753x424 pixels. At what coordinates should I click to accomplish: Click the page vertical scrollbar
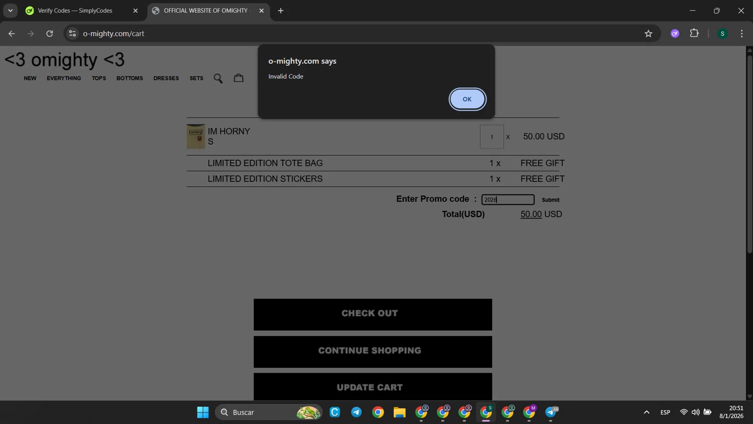point(749,153)
